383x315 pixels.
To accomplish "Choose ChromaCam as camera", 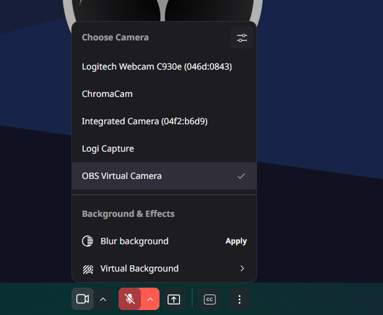I will (164, 94).
